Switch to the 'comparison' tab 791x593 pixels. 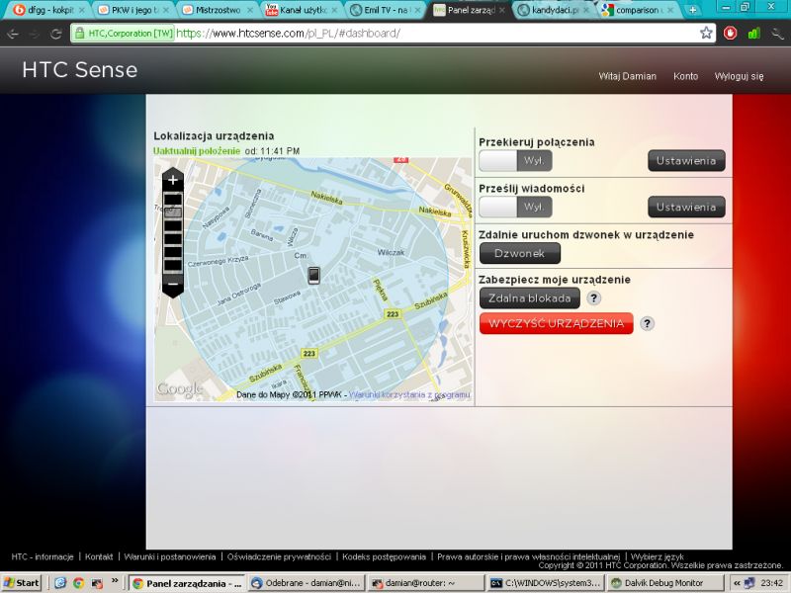[638, 10]
